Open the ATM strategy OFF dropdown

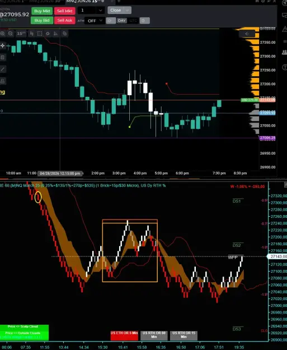tap(95, 21)
